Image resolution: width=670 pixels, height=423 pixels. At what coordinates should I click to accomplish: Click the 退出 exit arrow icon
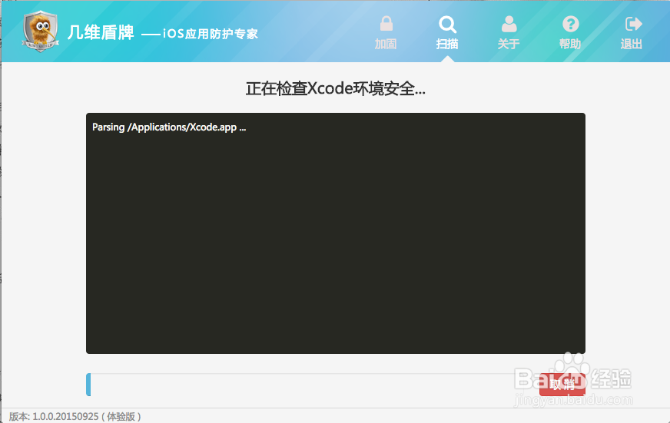click(633, 24)
